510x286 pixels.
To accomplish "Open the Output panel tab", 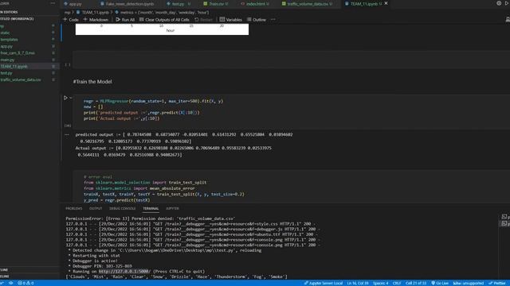I will click(x=96, y=208).
